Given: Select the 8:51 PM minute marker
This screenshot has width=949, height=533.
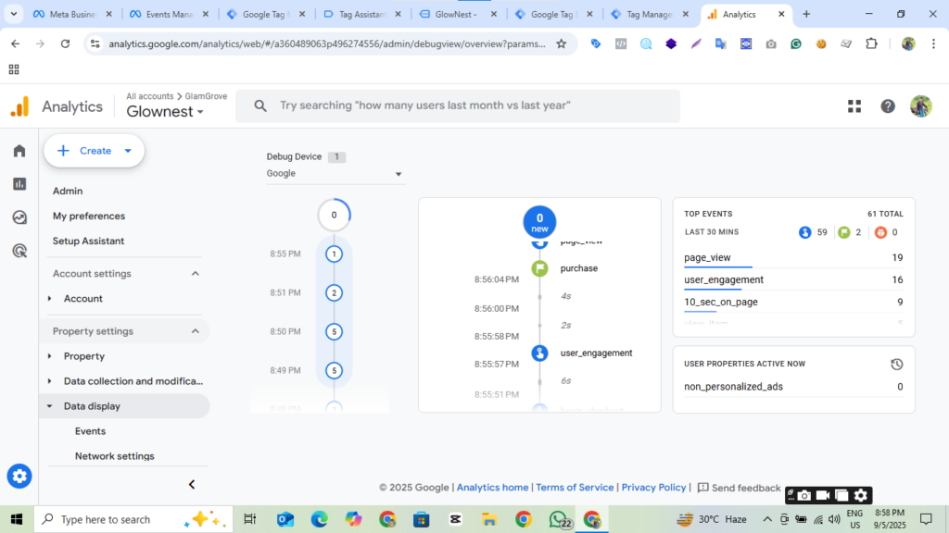Looking at the screenshot, I should tap(334, 293).
